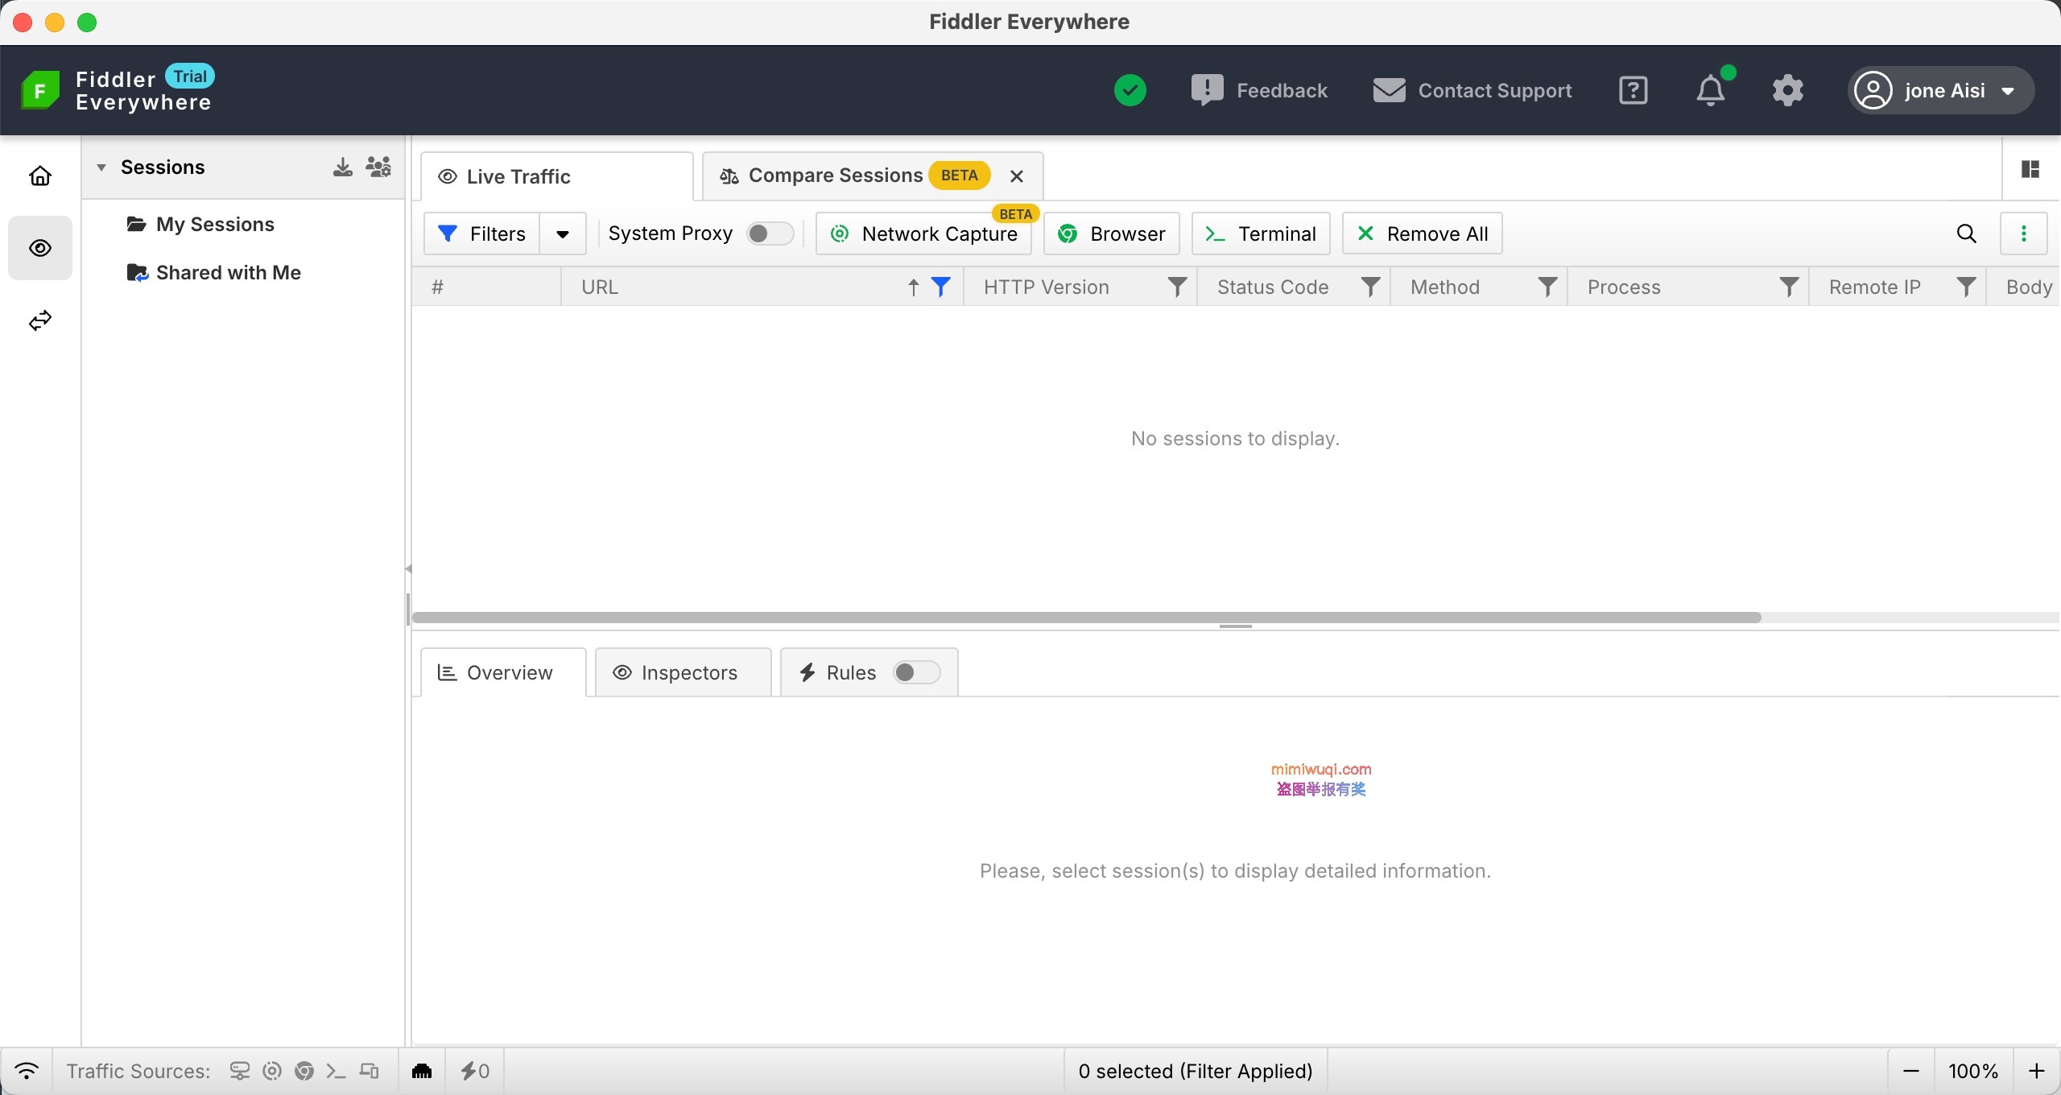Click the Filters button

[481, 233]
